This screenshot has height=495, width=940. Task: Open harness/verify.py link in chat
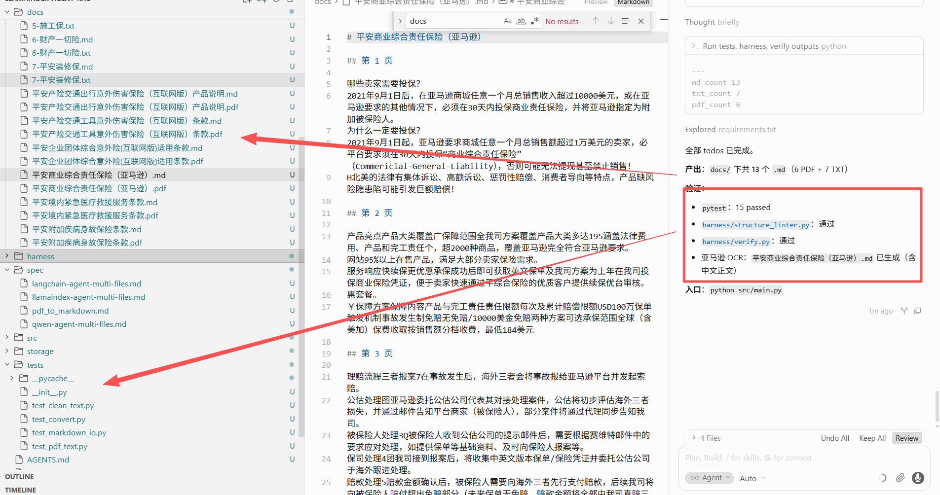736,242
